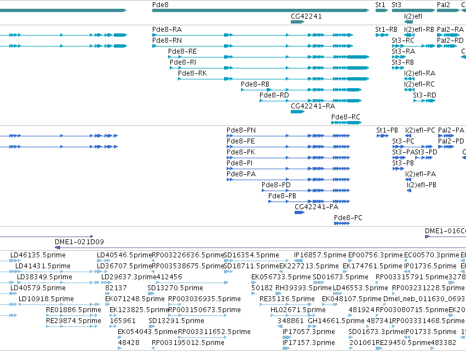The width and height of the screenshot is (466, 351).
Task: Select the St3-PC protein label
Action: click(403, 141)
